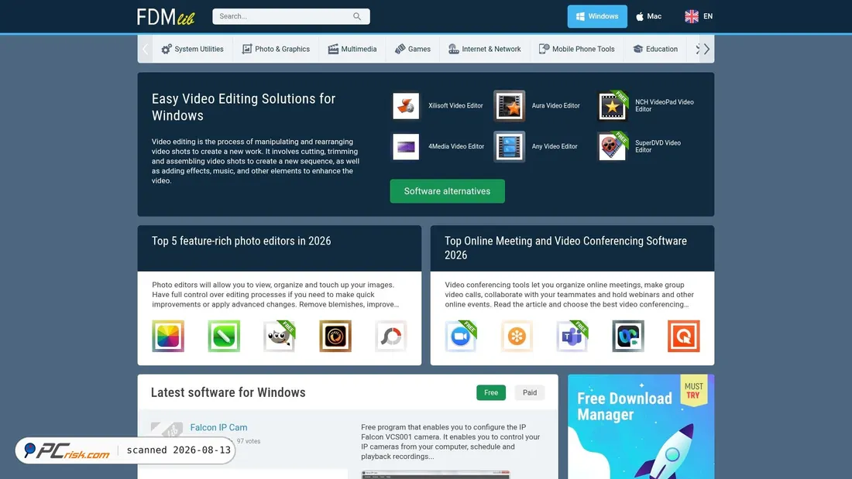Viewport: 852px width, 479px height.
Task: Open Multimedia category
Action: (x=352, y=49)
